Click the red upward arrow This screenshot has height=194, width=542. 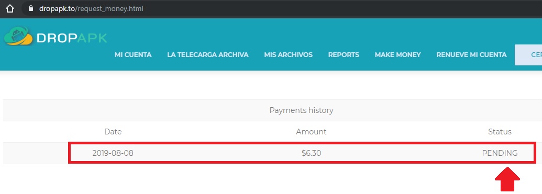click(x=507, y=179)
